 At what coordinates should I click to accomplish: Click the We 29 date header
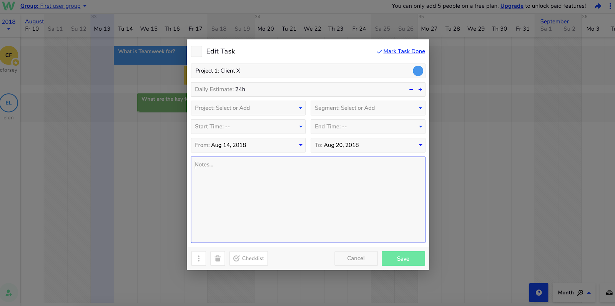tap(476, 29)
